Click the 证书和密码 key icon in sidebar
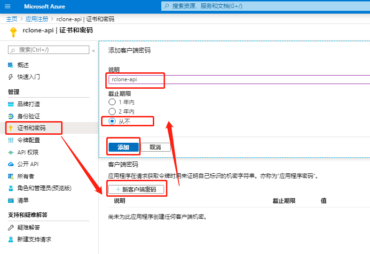 click(11, 128)
